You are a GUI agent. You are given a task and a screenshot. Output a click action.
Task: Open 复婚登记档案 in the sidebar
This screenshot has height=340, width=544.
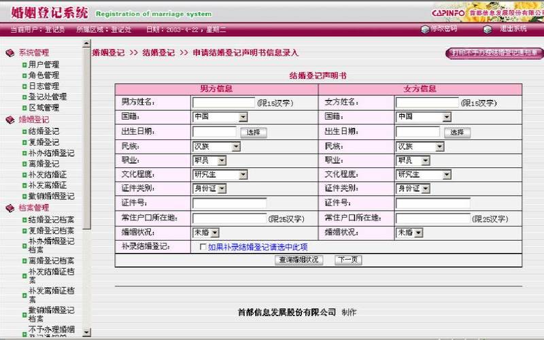click(x=52, y=231)
